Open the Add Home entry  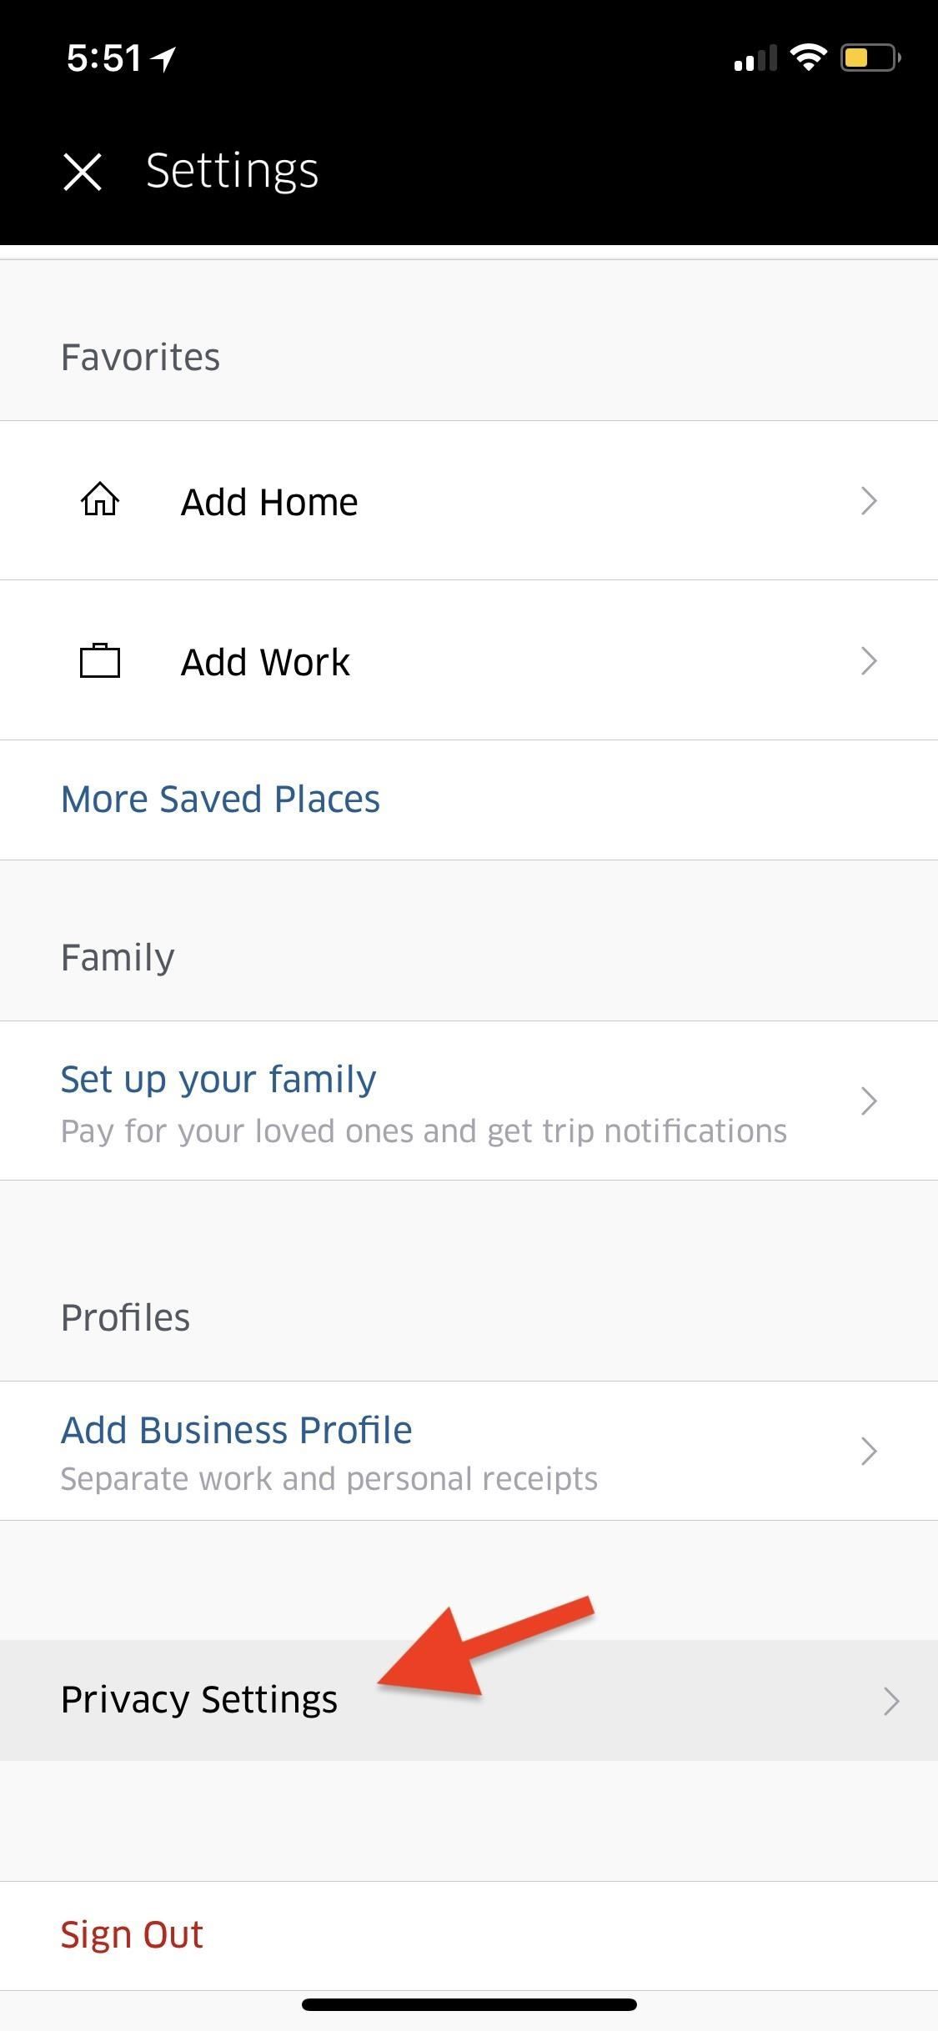[x=269, y=502]
